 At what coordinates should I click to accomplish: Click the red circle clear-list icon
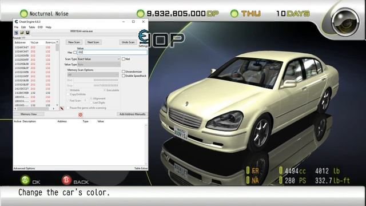pyautogui.click(x=81, y=114)
